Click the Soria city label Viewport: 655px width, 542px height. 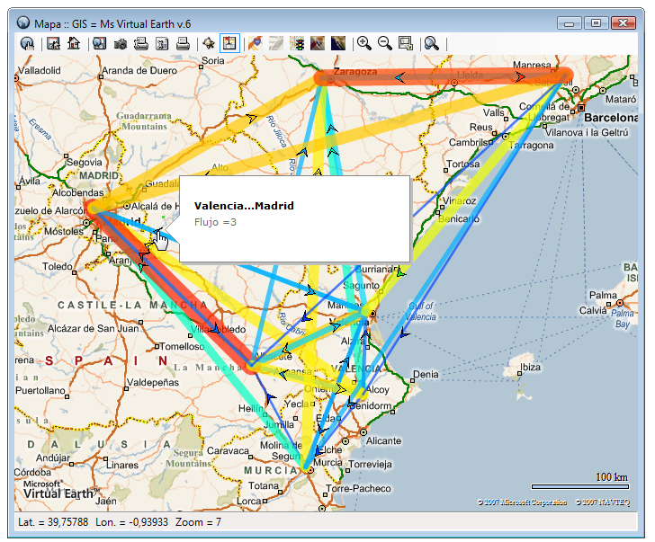click(x=213, y=60)
